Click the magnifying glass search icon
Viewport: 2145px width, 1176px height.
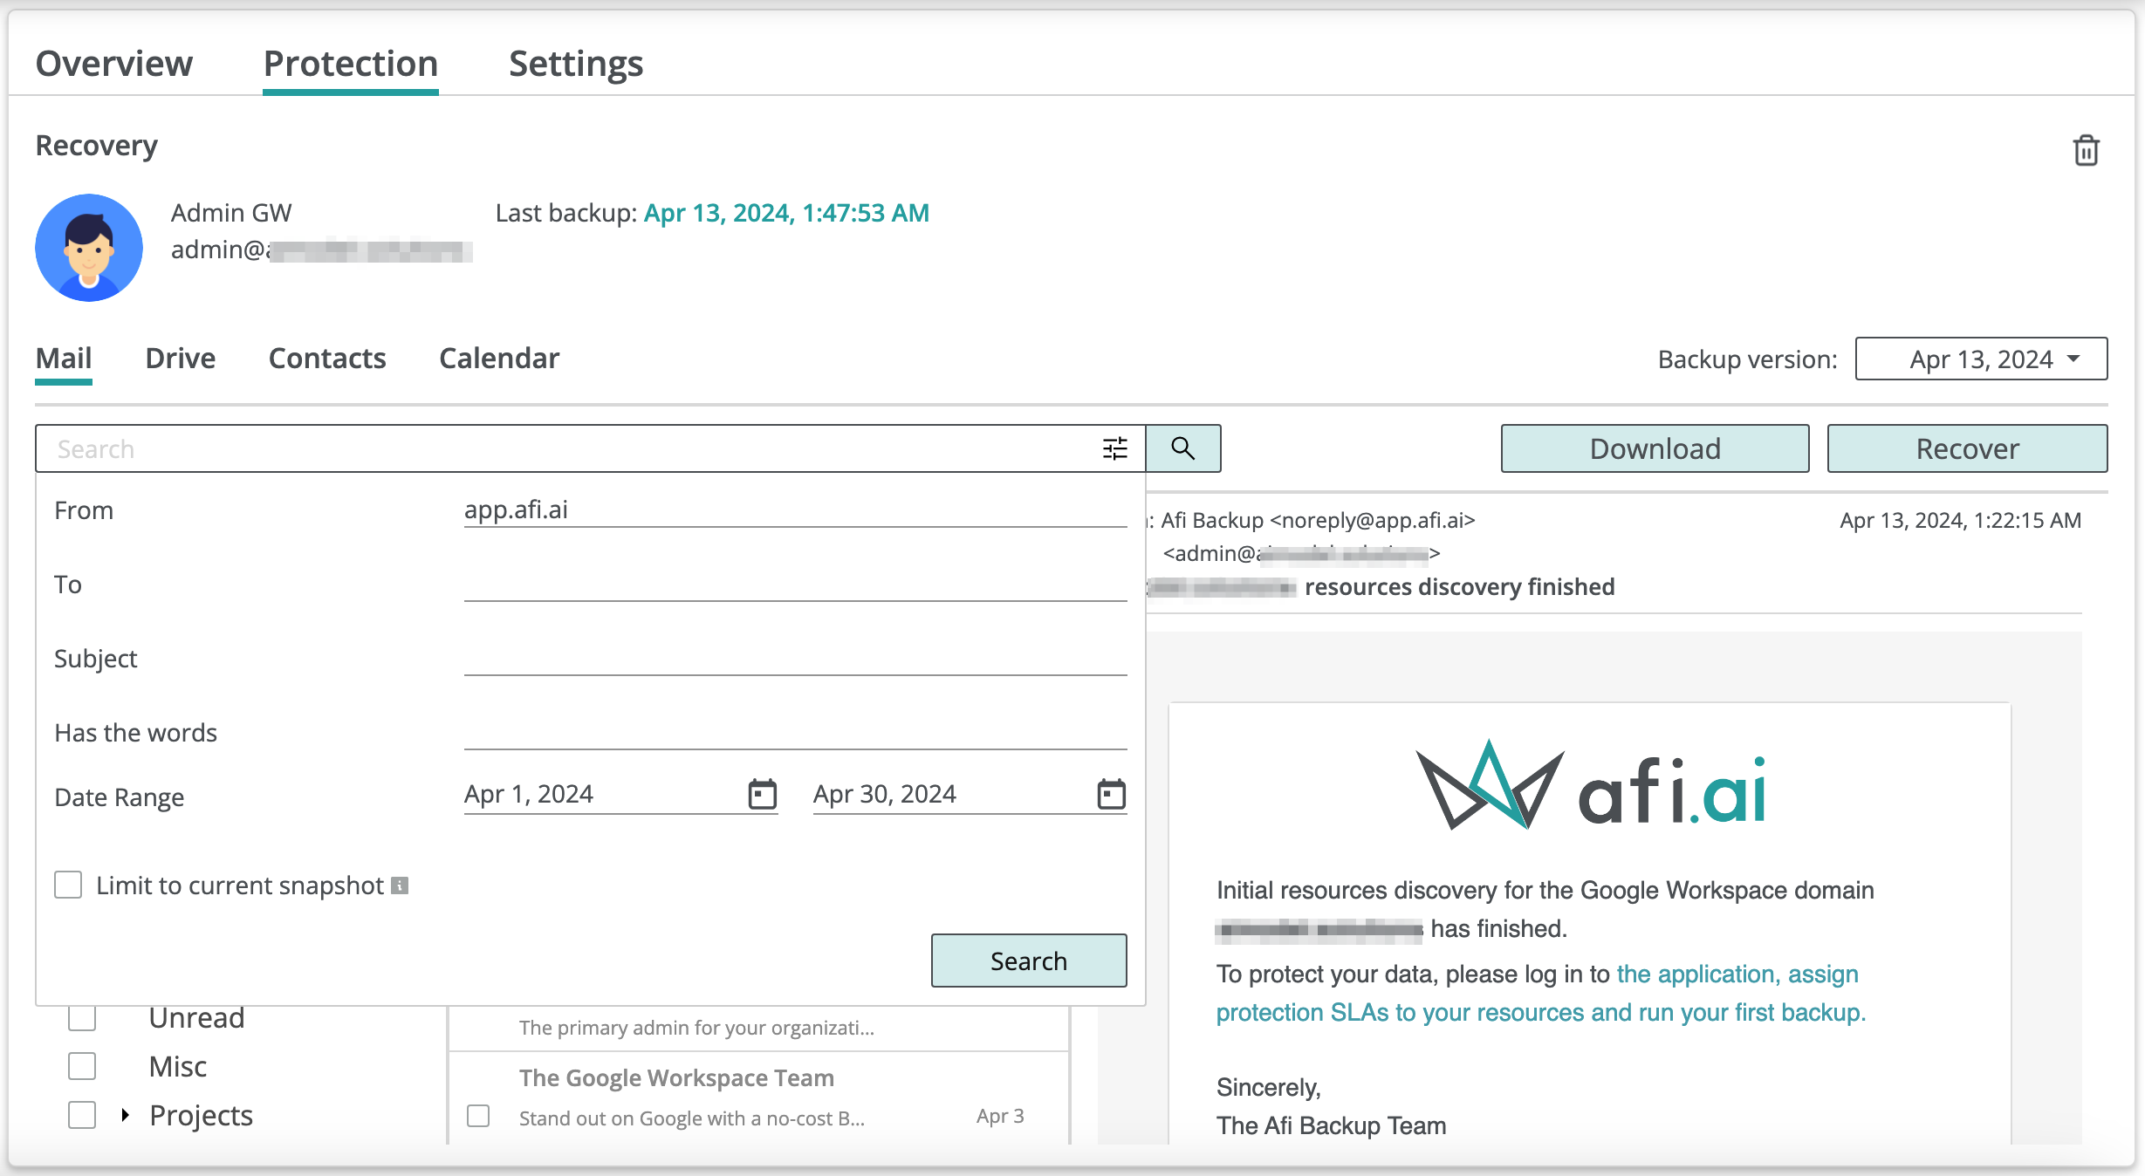click(1182, 448)
